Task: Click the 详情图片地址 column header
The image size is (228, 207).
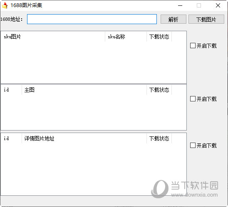Action: [84, 138]
